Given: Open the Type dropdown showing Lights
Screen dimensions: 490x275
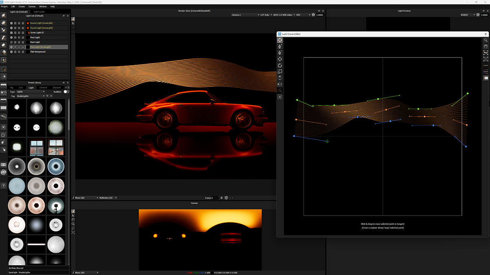Looking at the screenshot, I should [x=31, y=92].
